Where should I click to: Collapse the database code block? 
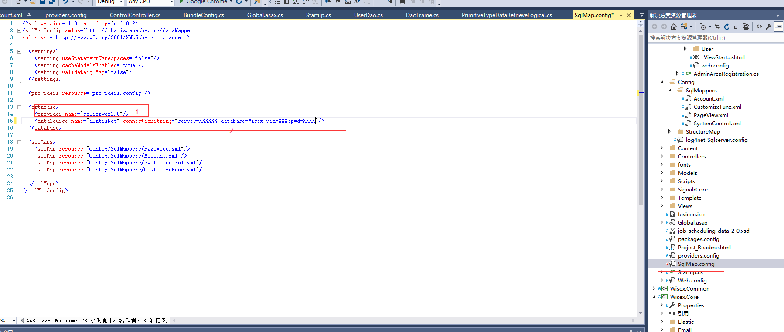(x=19, y=107)
